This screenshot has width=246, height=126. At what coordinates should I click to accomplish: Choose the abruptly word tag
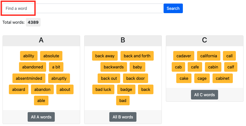(x=59, y=78)
